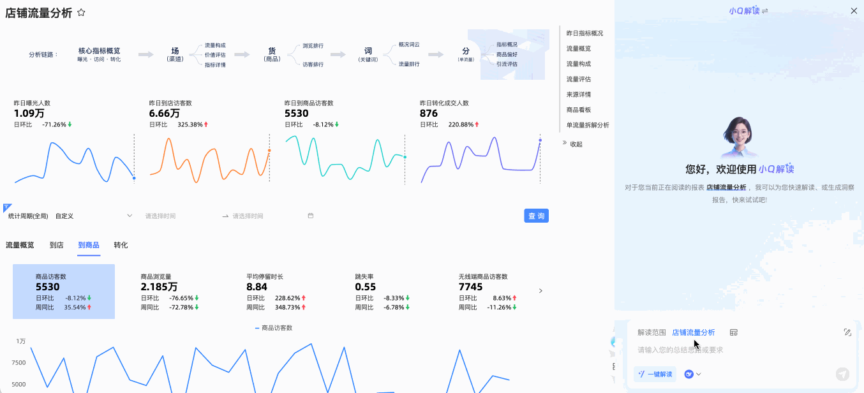Viewport: 864px width, 393px height.
Task: Click the 店铺流量分析 scope link in chat box
Action: [693, 332]
